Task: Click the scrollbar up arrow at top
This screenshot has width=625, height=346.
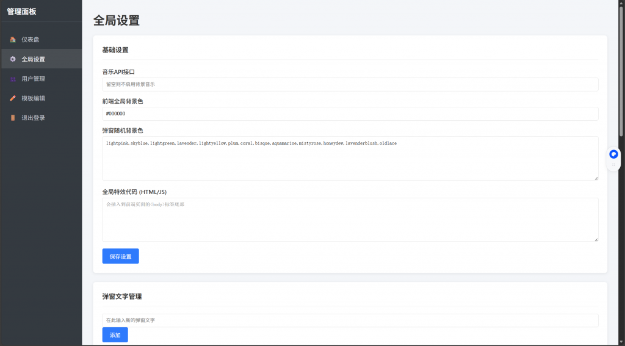Action: point(621,3)
